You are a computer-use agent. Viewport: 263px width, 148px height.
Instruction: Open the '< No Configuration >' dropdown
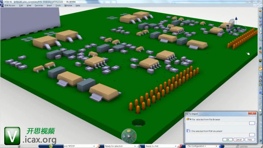click(216, 146)
